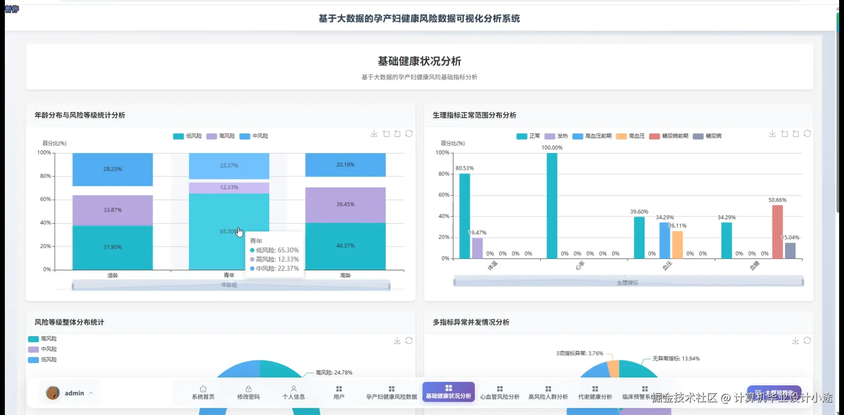The image size is (844, 415).
Task: Click the 高风险: 24.78% pie label
Action: coord(334,373)
